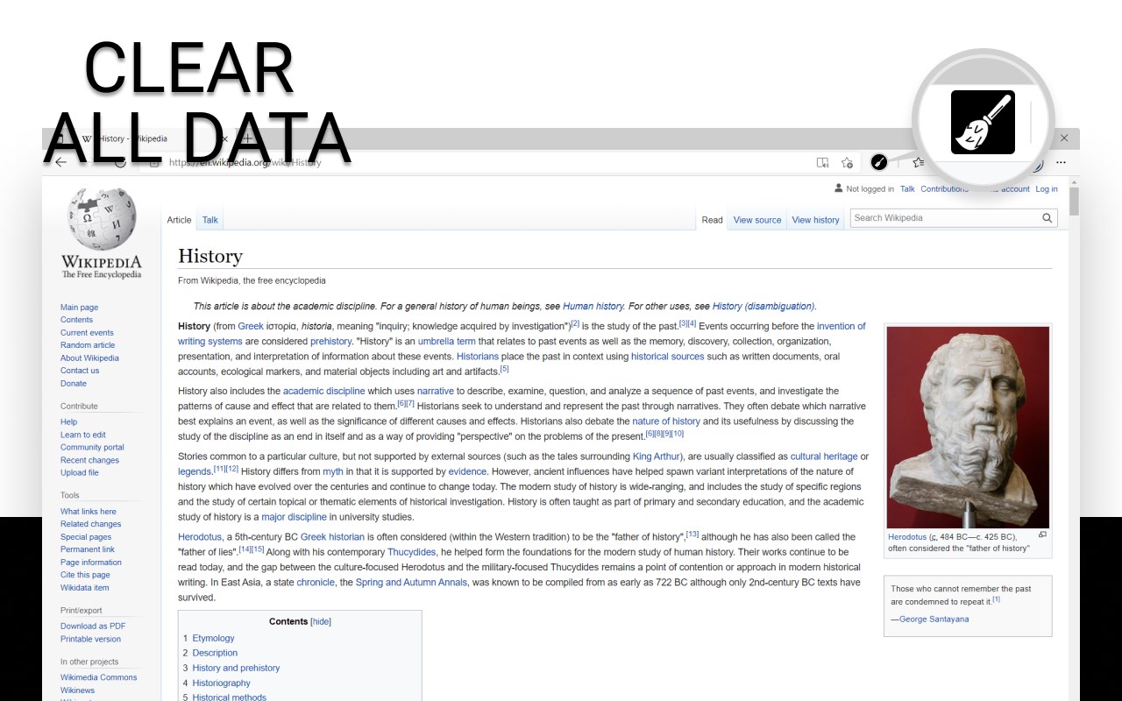This screenshot has height=701, width=1122.
Task: Select the Read tab
Action: pos(712,220)
